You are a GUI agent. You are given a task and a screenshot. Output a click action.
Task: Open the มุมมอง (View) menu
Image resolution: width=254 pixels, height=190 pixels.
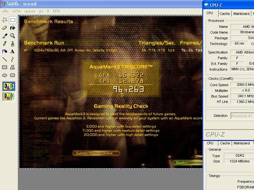coord(30,11)
